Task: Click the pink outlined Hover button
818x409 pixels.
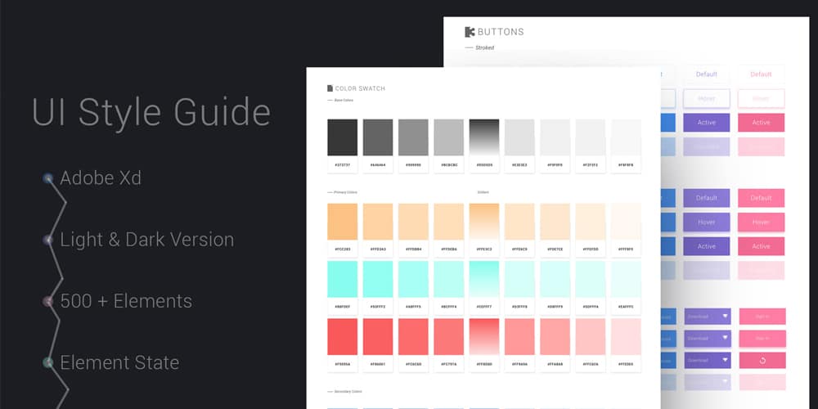Action: tap(761, 99)
